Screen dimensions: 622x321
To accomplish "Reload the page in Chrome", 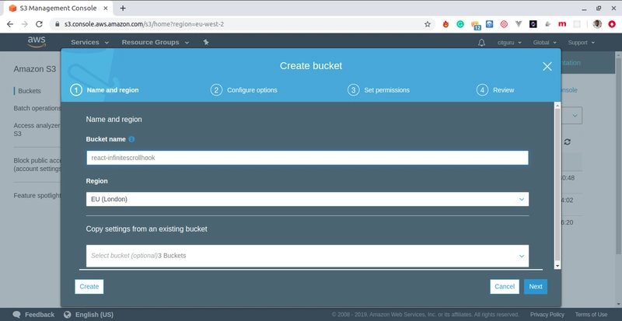I will 39,24.
